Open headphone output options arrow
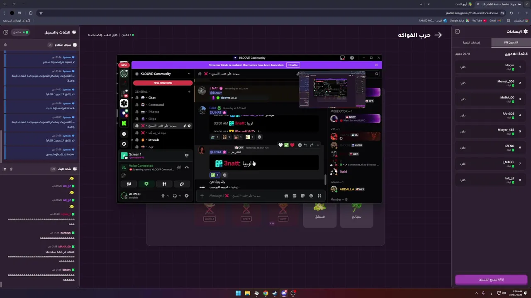 180,196
